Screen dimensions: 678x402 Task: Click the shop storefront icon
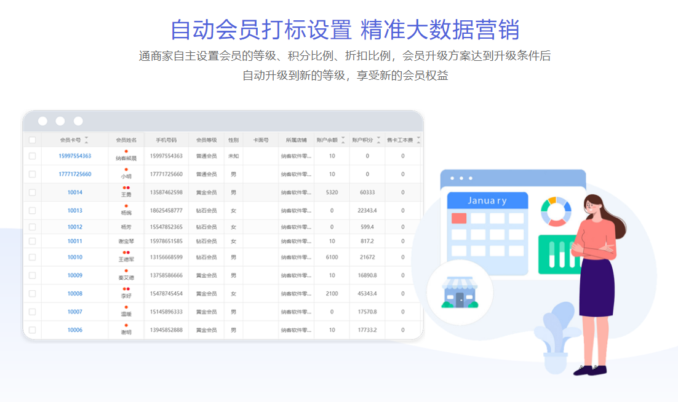pos(459,293)
